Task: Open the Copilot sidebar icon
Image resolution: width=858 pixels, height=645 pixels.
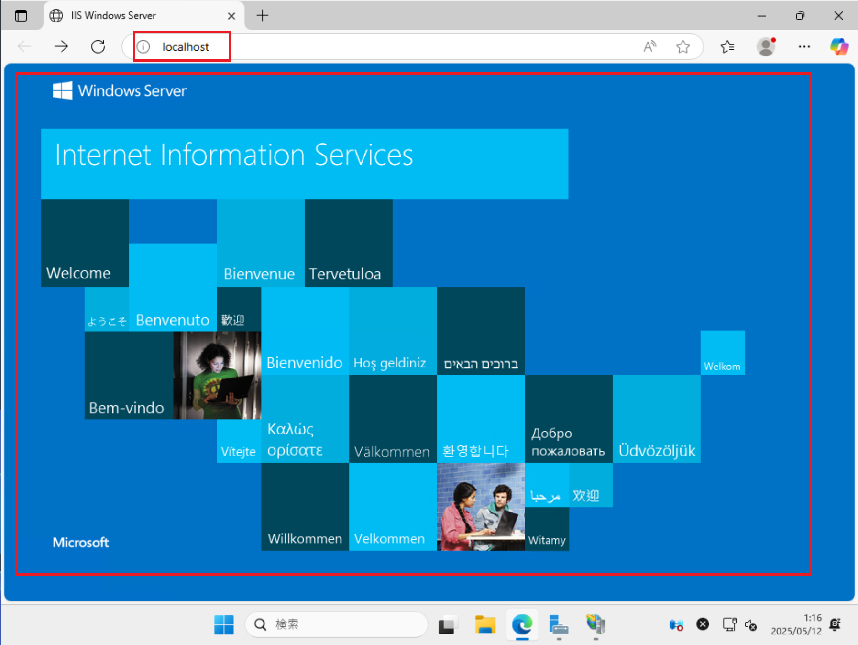Action: tap(839, 46)
